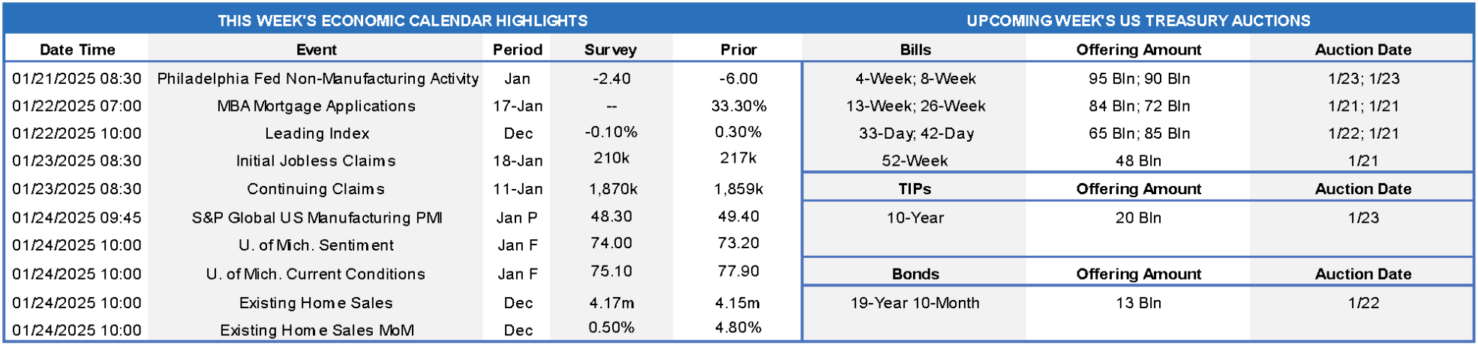Viewport: 1478px width, 345px height.
Task: Click This Week's Economic Calendar Highlights title
Action: (403, 20)
